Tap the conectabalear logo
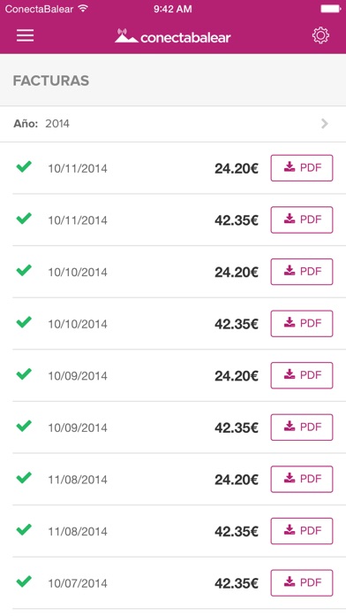Screen dimensions: 346x616 [172, 36]
